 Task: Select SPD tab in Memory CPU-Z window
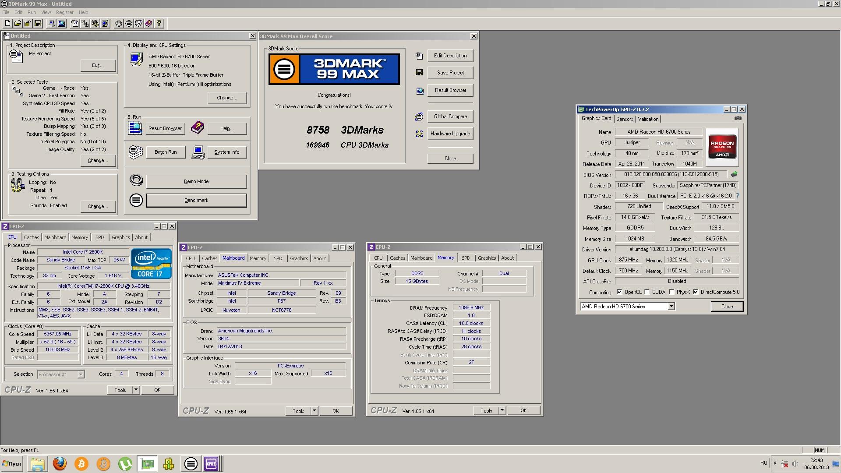click(x=466, y=258)
